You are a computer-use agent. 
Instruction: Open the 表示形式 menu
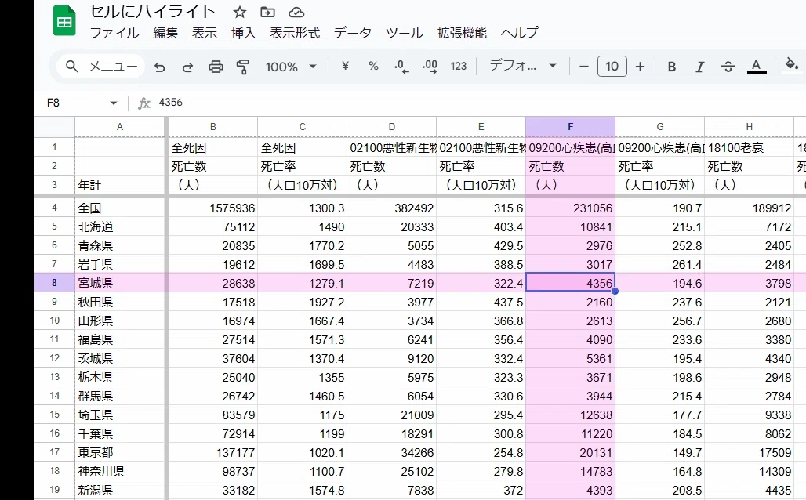295,33
